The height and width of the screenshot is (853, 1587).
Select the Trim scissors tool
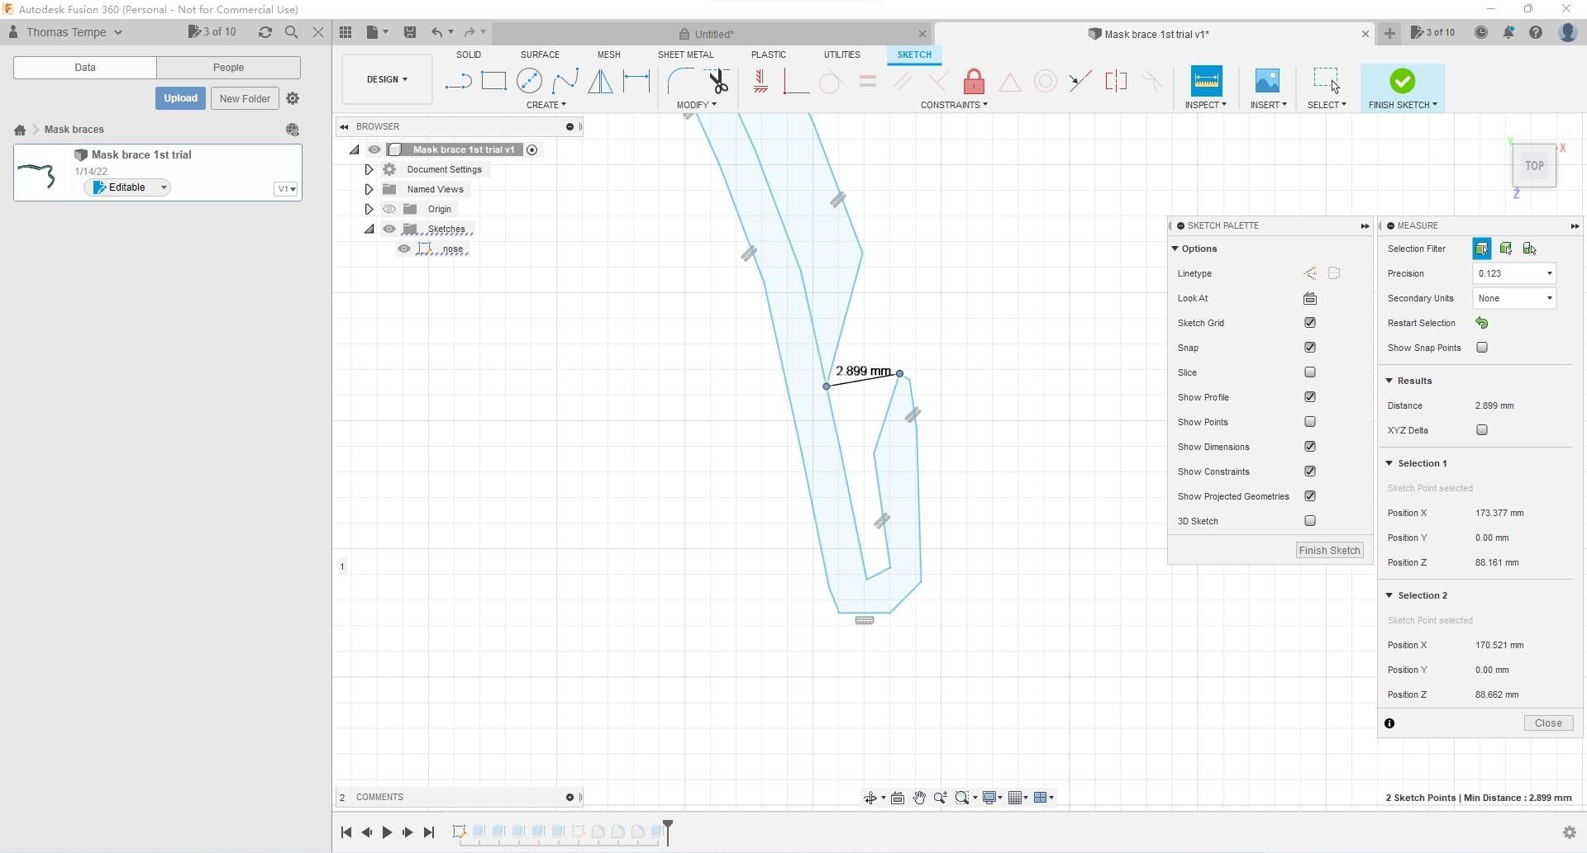(x=717, y=81)
